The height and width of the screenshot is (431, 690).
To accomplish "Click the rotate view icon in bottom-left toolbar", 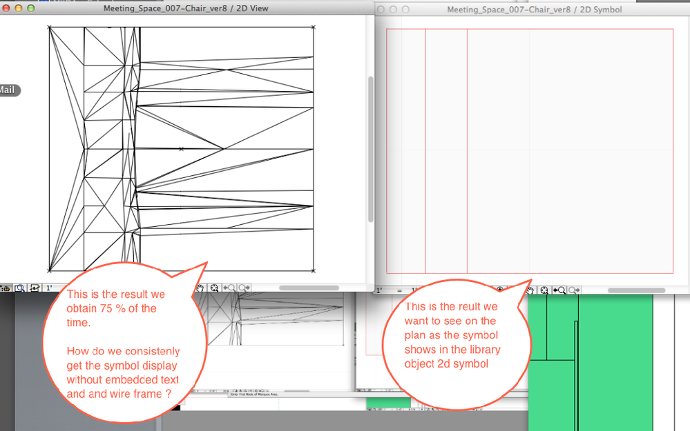I will click(x=35, y=288).
